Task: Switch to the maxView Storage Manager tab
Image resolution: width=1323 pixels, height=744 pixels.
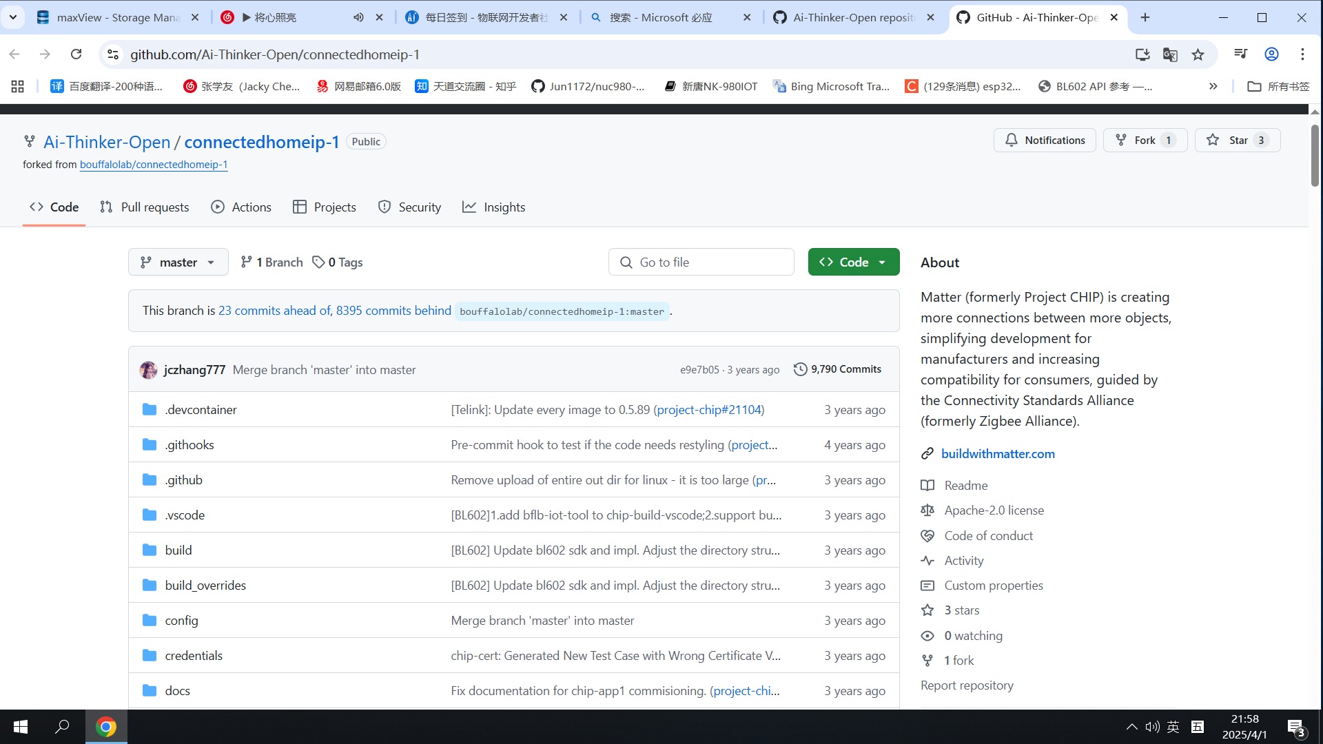Action: (117, 17)
